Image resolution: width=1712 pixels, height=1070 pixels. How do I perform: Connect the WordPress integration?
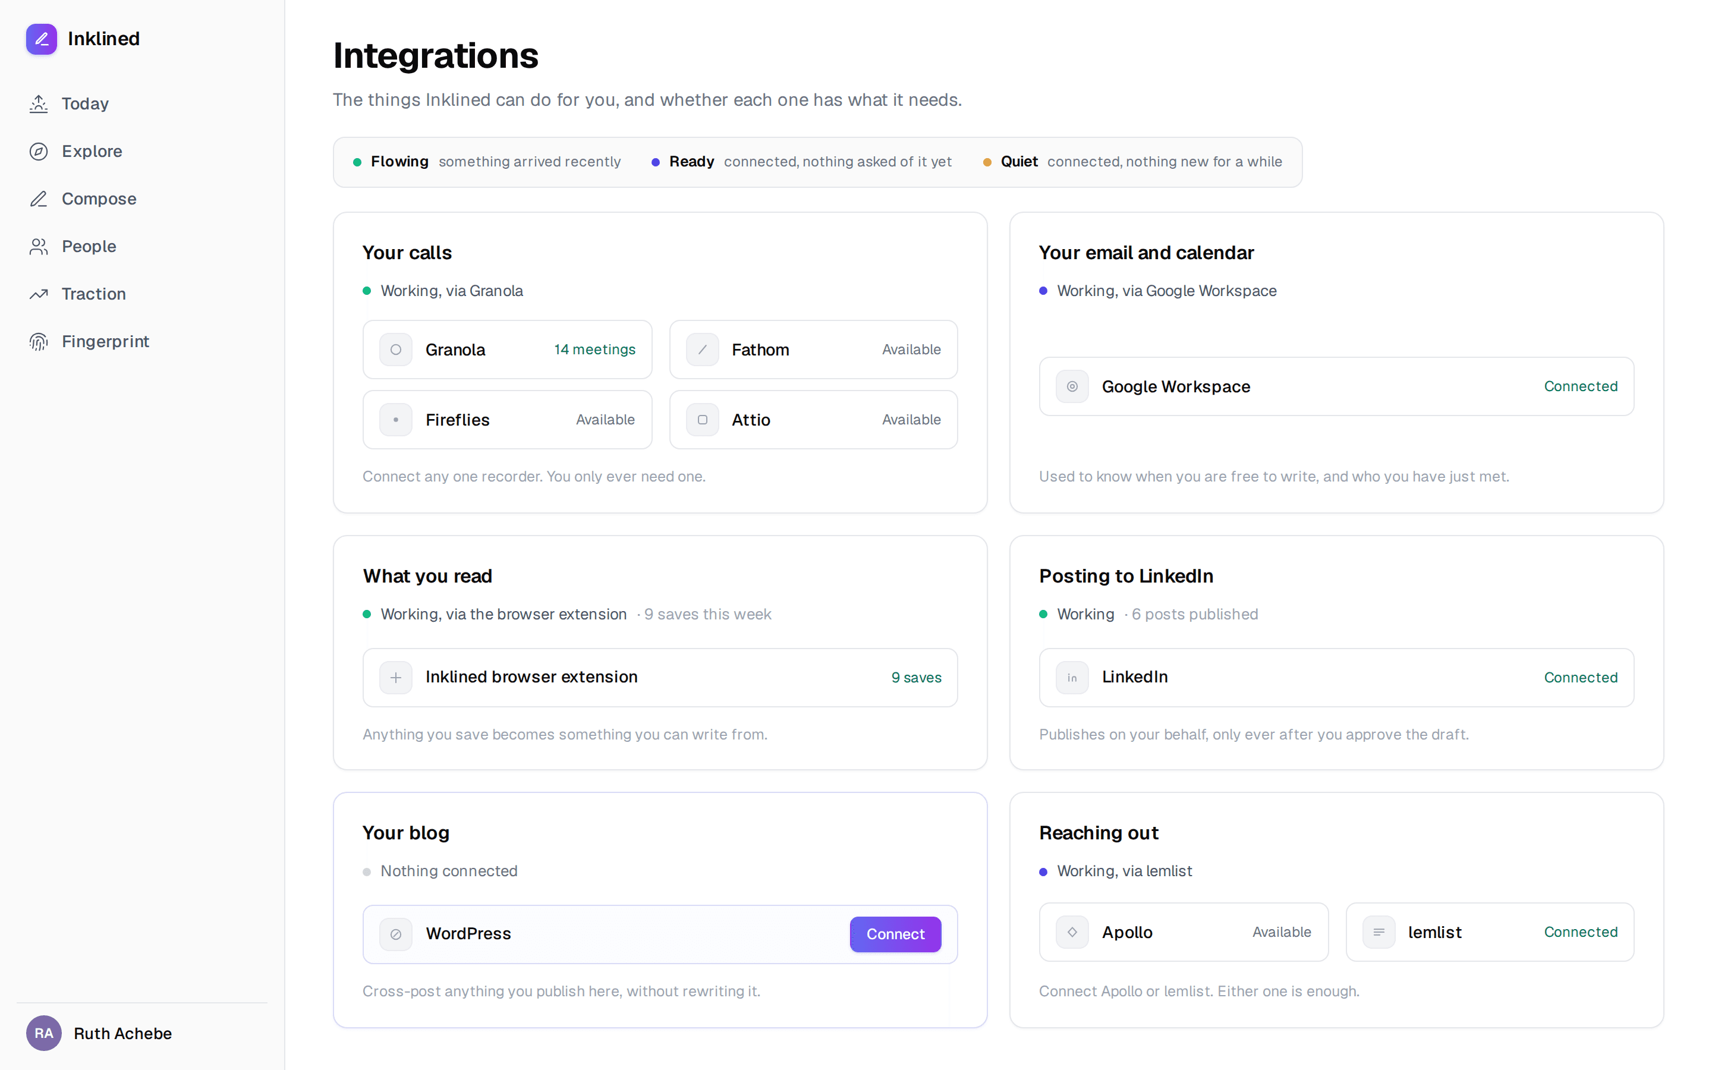[x=895, y=934]
